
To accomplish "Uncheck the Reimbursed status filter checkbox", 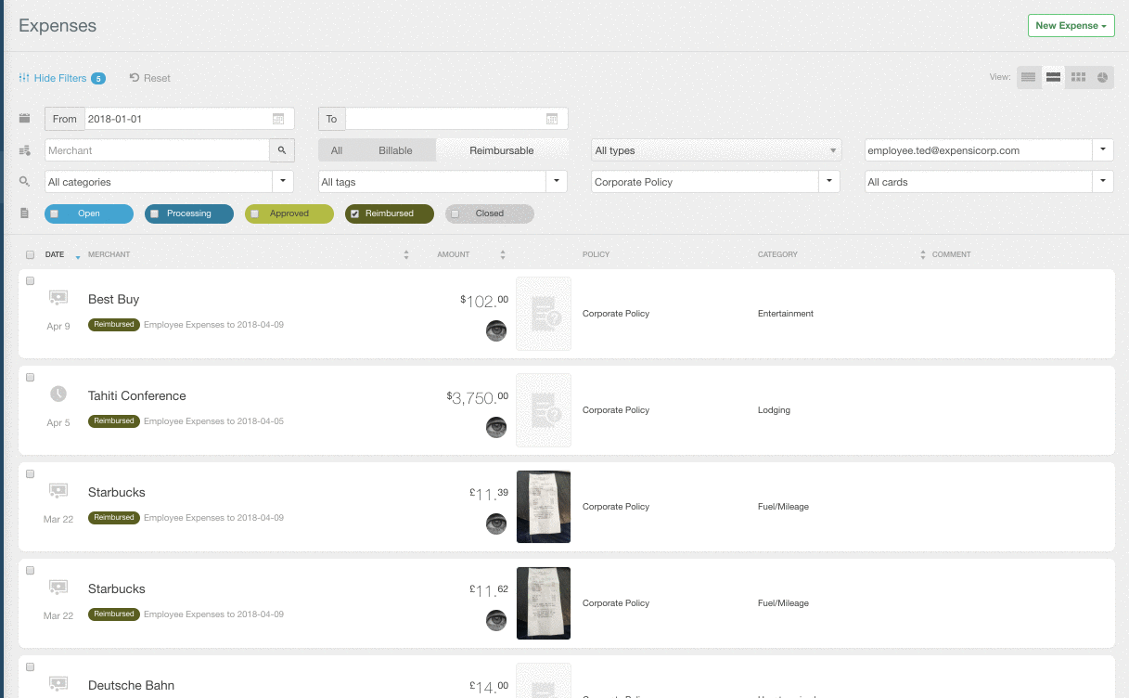I will click(354, 213).
